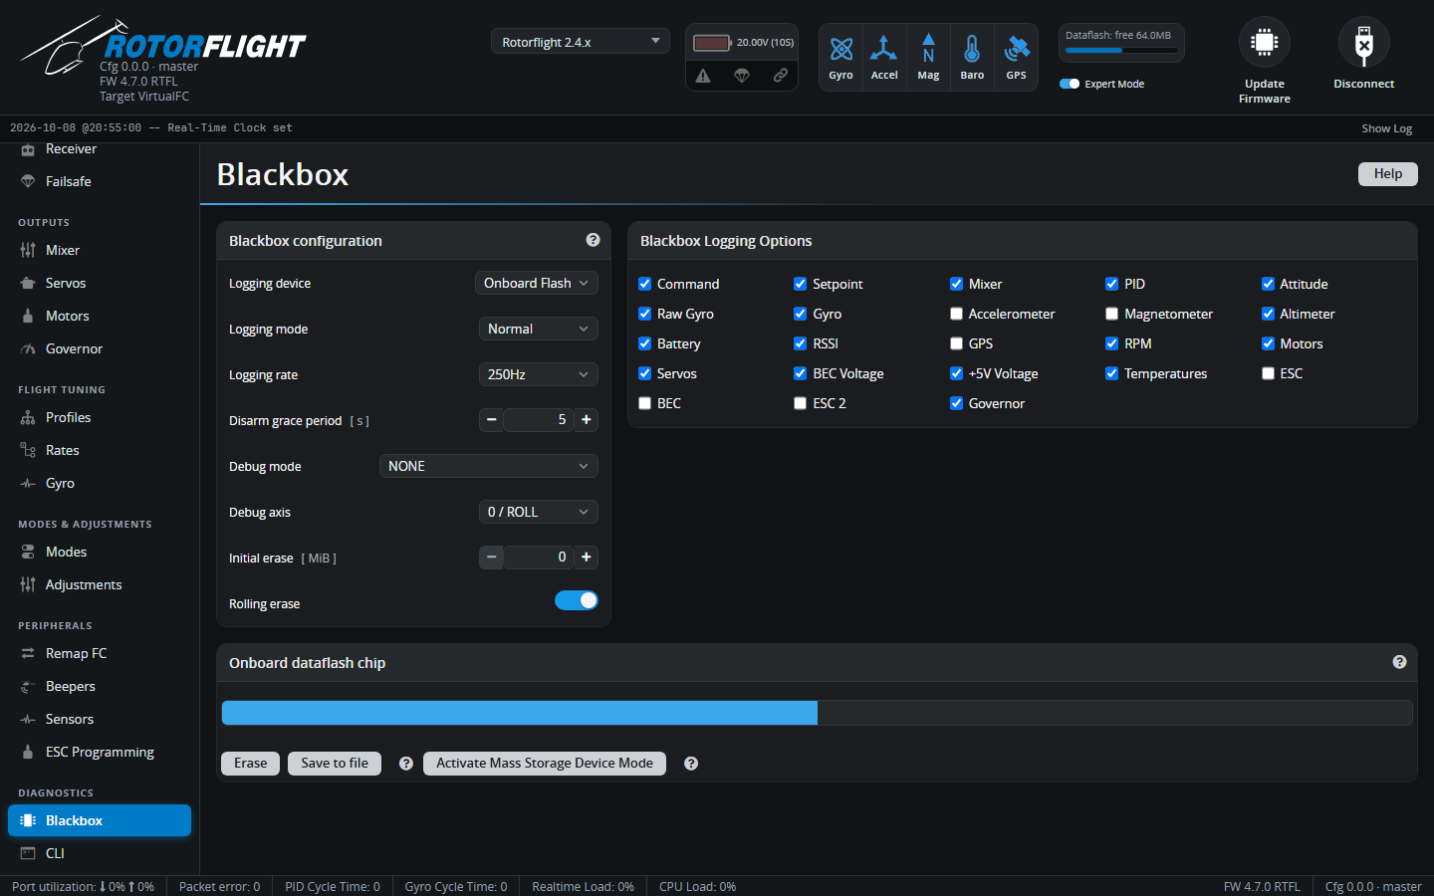Open Blackbox configuration help question mark

click(x=593, y=240)
